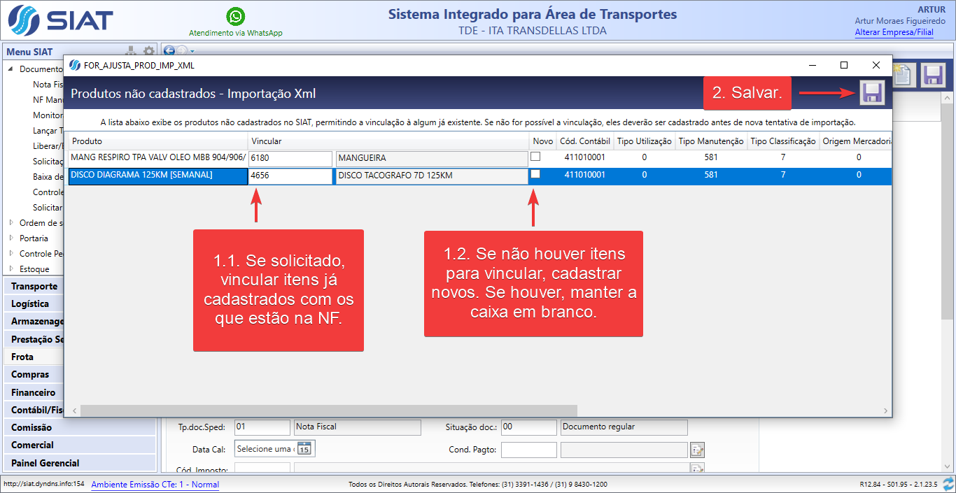Viewport: 956px width, 493px height.
Task: Click the background window save icon
Action: tap(933, 75)
